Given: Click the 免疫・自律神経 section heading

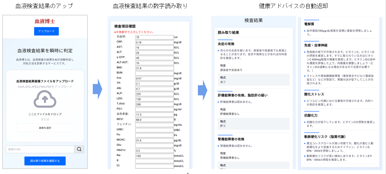Looking at the screenshot, I should pos(316,45).
